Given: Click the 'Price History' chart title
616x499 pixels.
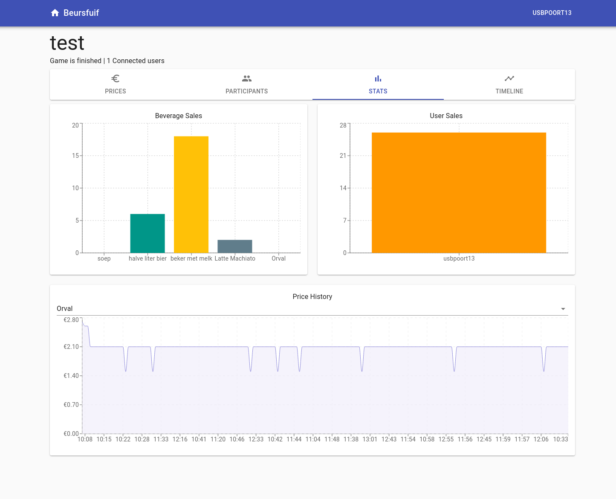Looking at the screenshot, I should [312, 296].
